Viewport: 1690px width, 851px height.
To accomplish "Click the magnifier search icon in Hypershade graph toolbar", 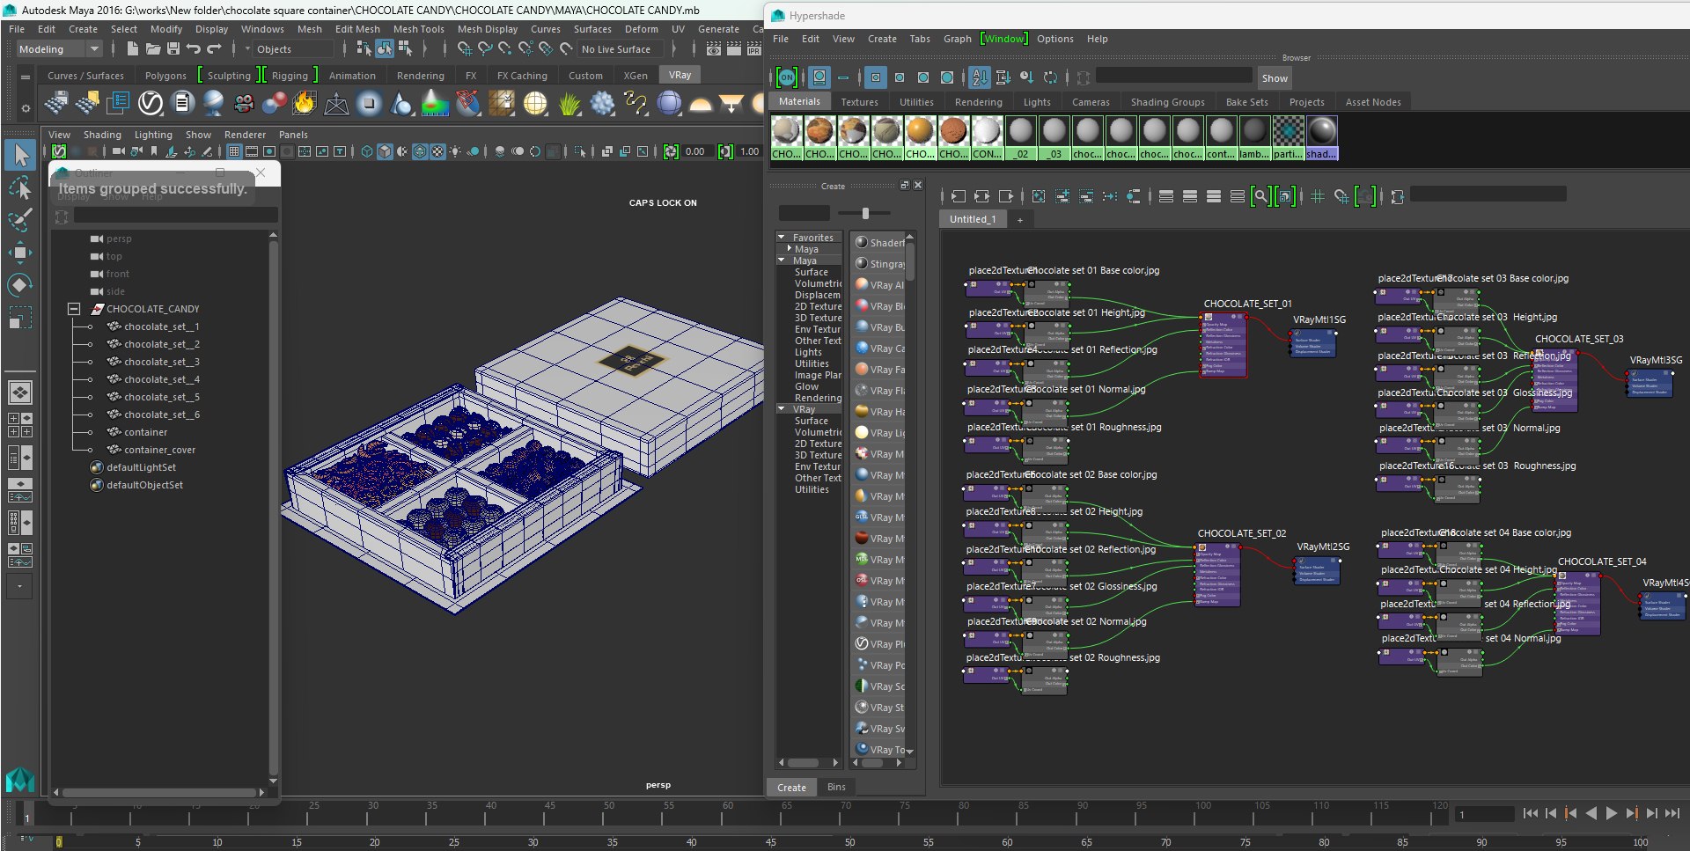I will point(1260,196).
